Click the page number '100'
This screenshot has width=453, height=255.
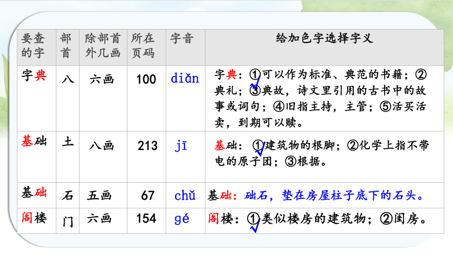tap(146, 79)
